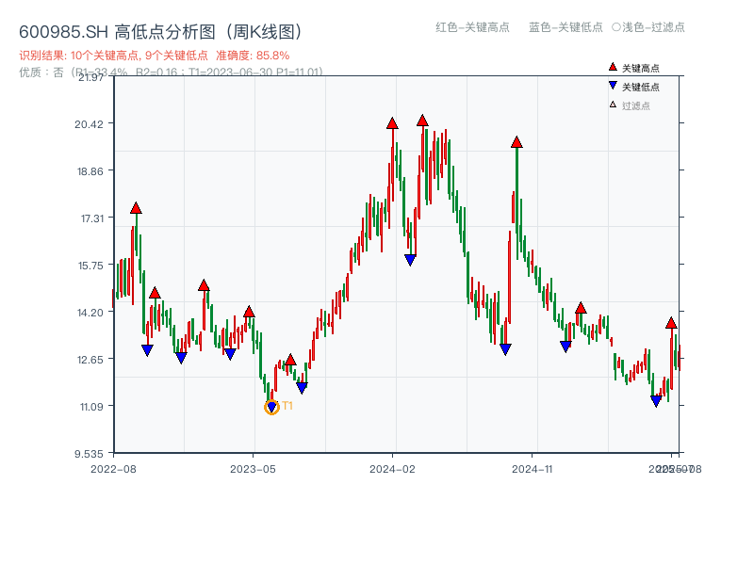
Task: Click the 过滤点 outline triangle legend icon
Action: pos(611,105)
